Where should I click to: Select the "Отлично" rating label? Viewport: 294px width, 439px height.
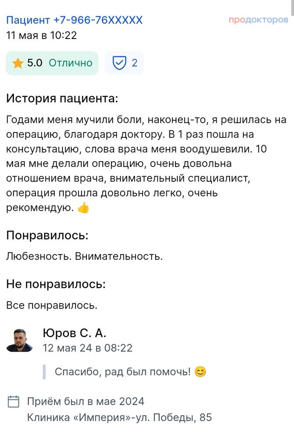pos(70,63)
